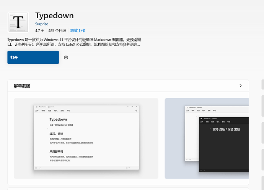Open the Surprise publisher link
This screenshot has height=190, width=264.
(42, 24)
